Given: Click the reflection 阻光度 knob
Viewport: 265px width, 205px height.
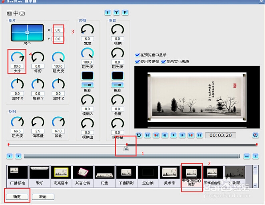Looking at the screenshot, I should [18, 122].
